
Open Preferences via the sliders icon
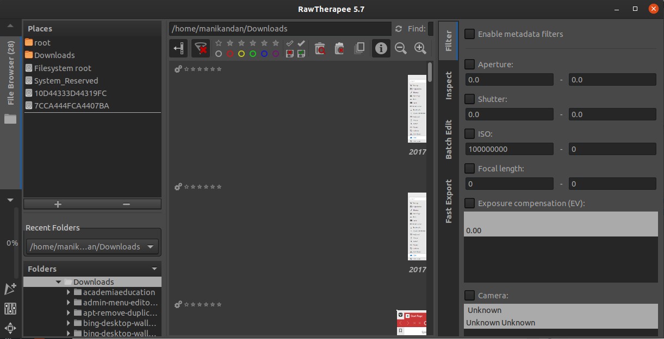coord(10,309)
